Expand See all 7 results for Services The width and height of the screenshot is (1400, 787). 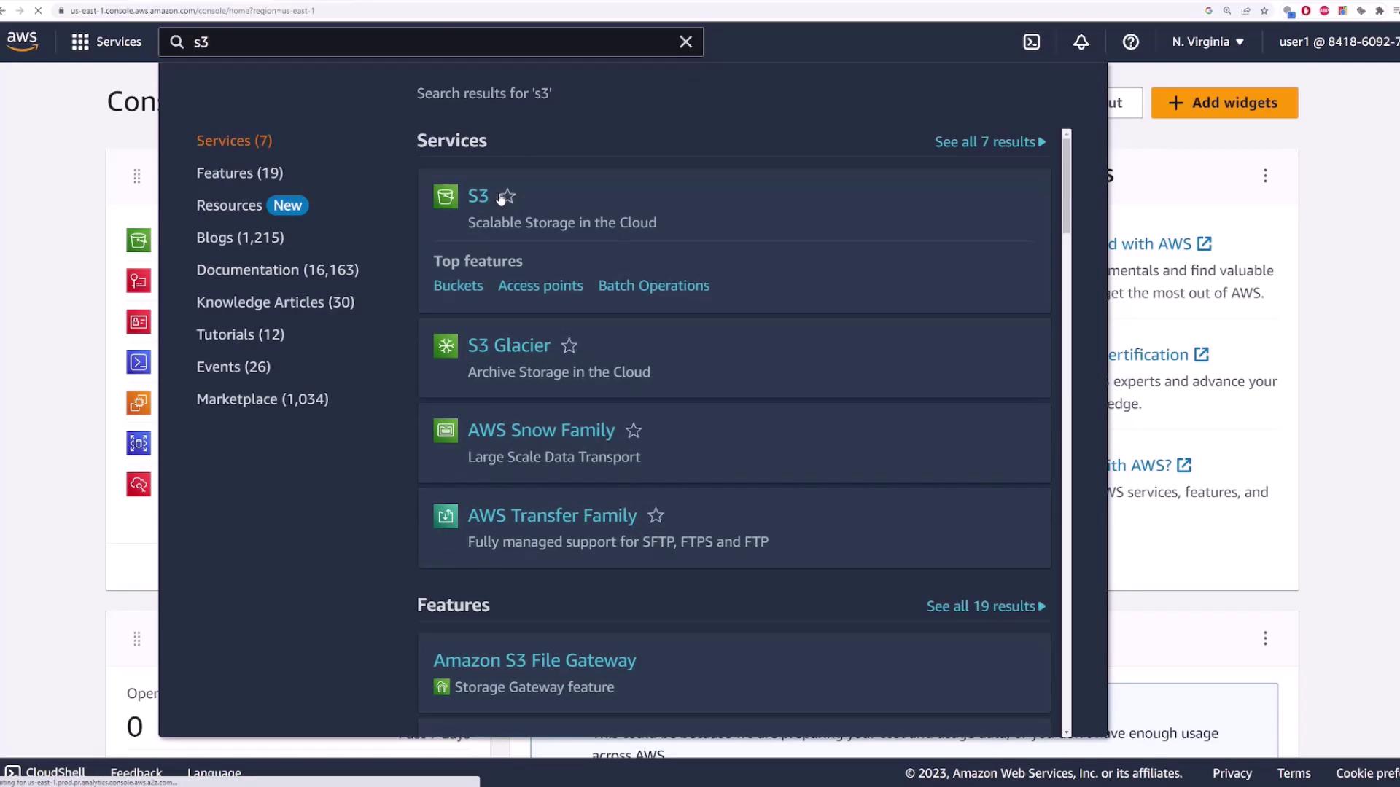pos(989,142)
